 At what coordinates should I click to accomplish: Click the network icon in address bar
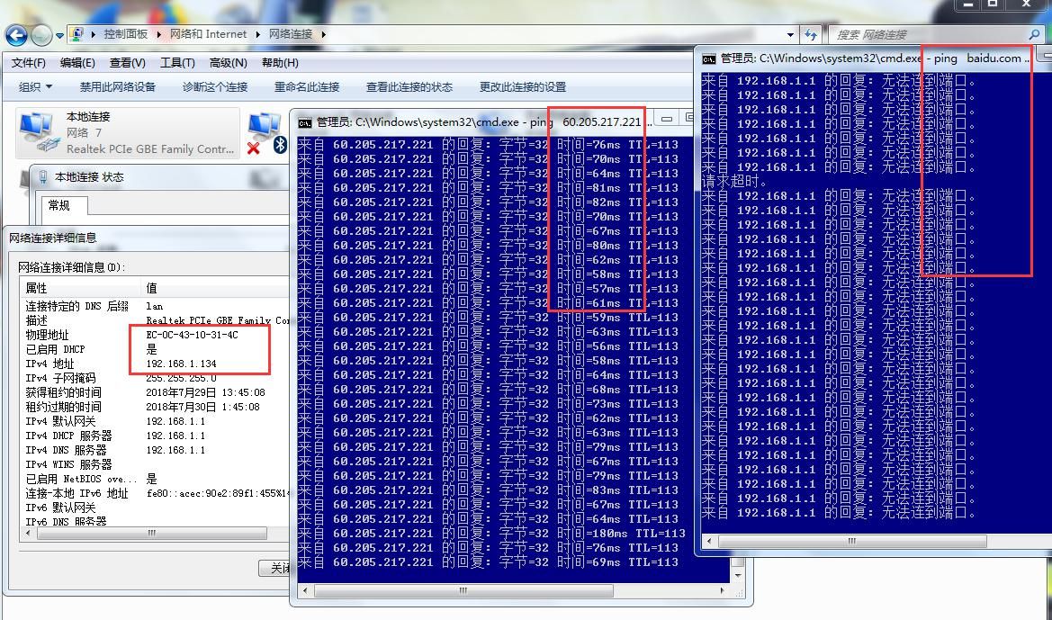[78, 34]
